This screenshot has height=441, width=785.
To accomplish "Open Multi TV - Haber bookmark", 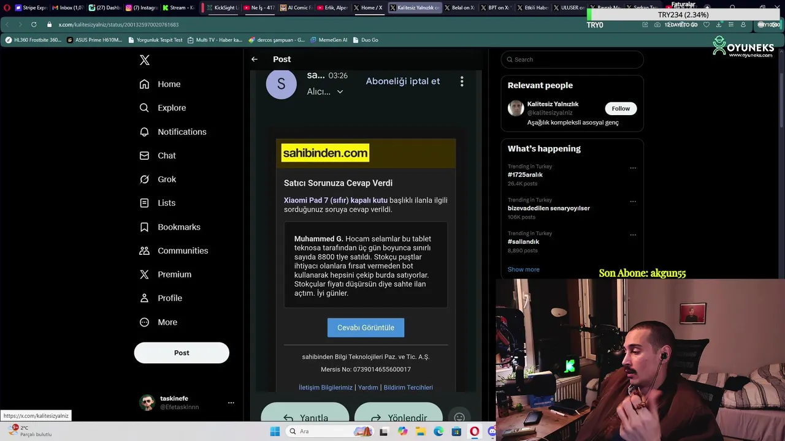I will [215, 40].
